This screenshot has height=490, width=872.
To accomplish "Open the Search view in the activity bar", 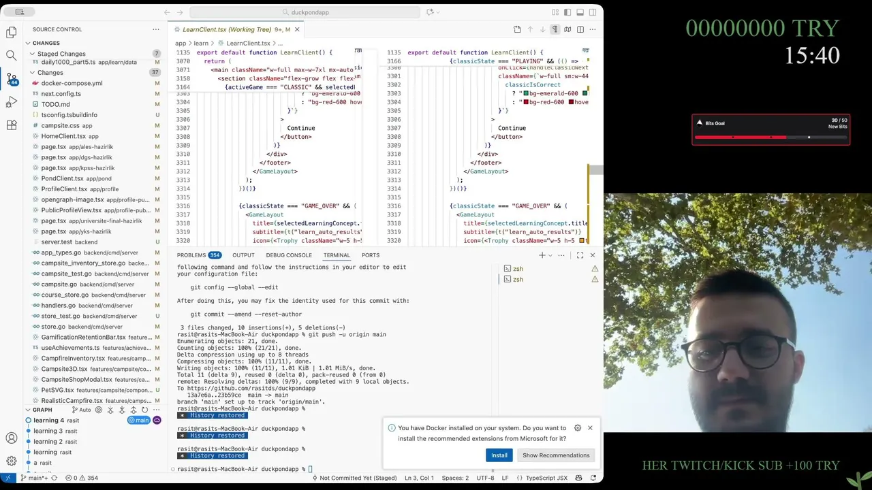I will point(12,56).
